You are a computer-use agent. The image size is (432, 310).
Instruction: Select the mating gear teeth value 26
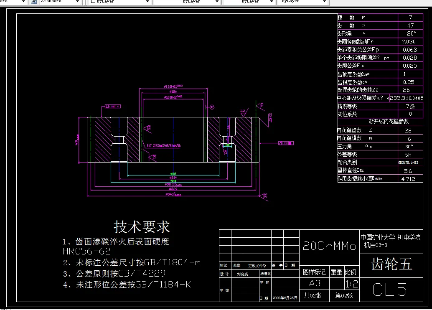click(x=406, y=90)
